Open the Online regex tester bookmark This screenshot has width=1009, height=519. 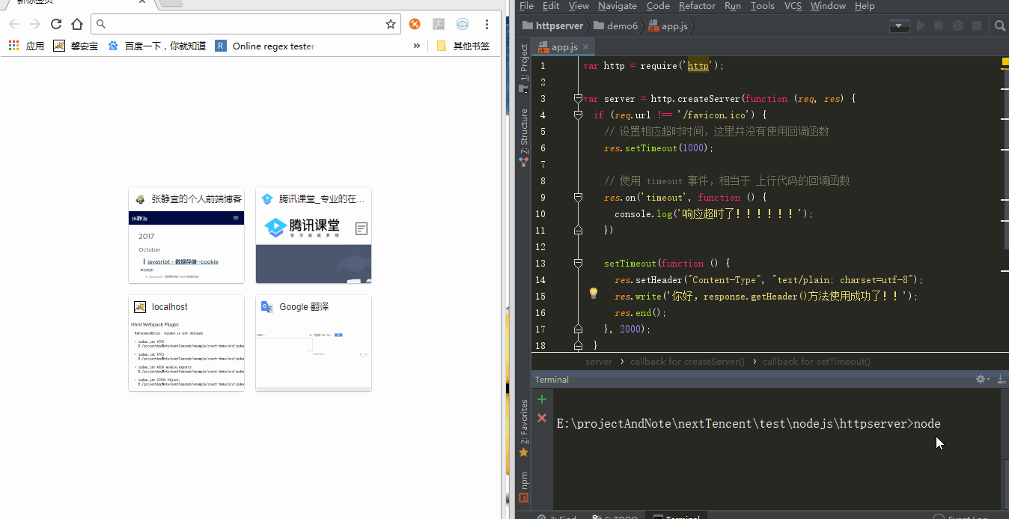[x=265, y=46]
